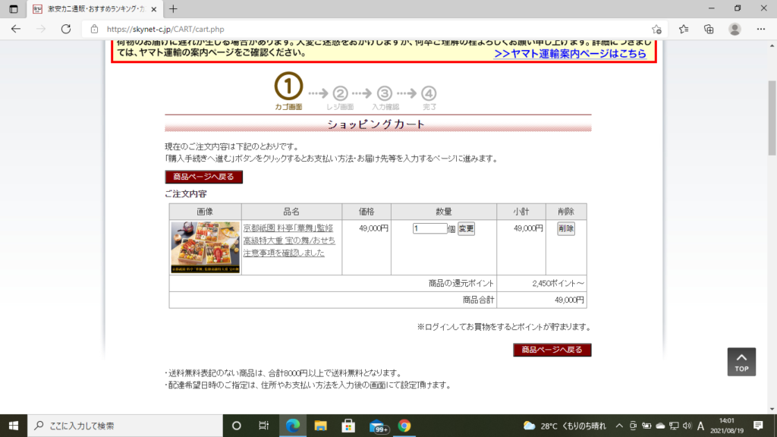Click the upper 商品ページへ戻る button
Image resolution: width=777 pixels, height=437 pixels.
tap(203, 177)
